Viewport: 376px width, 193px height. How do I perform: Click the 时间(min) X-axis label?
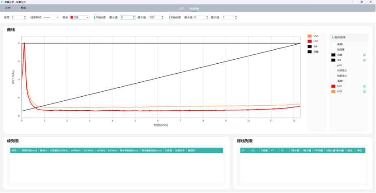click(x=161, y=125)
